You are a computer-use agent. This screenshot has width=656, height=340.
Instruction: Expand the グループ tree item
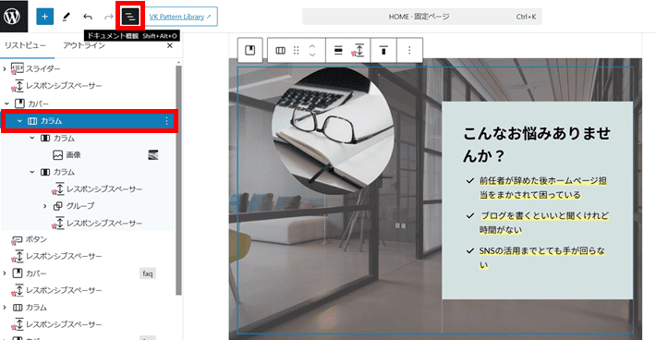coord(45,206)
